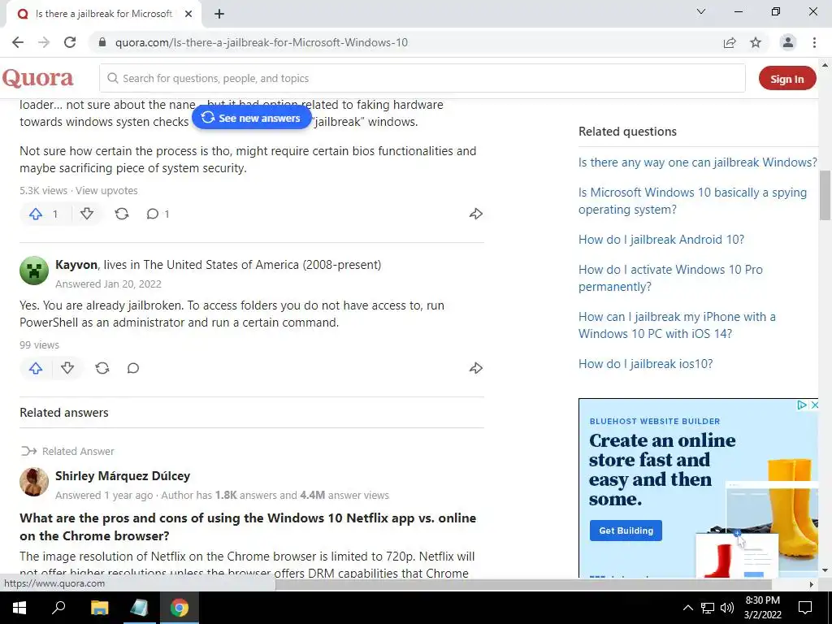Click the horizontal scrollbar right arrow
This screenshot has height=624, width=832.
(x=812, y=584)
